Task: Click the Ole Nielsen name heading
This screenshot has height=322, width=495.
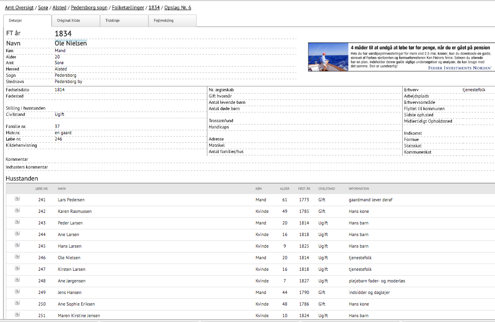Action: pos(71,43)
